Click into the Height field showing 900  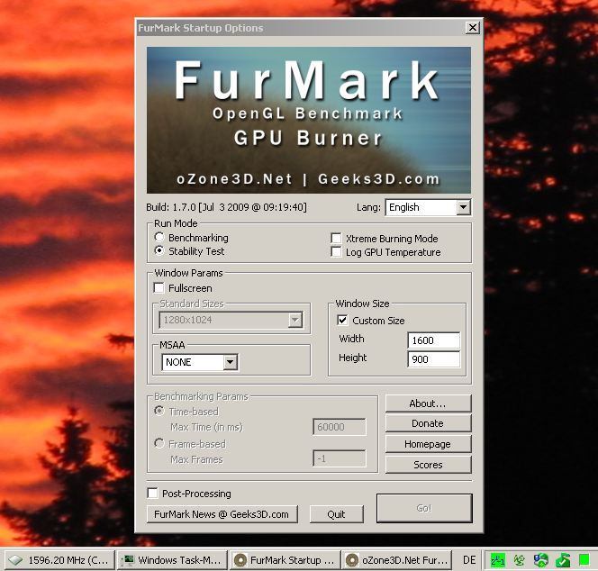click(433, 359)
